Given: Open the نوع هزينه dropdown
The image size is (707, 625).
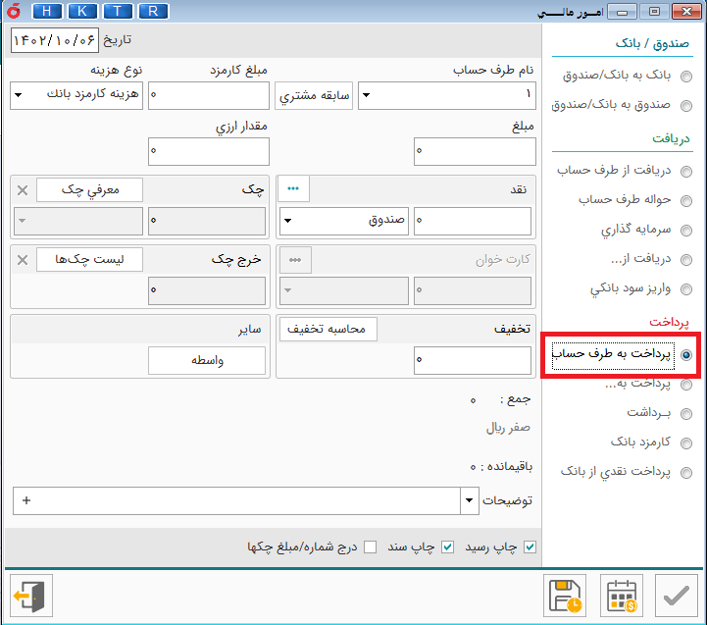Looking at the screenshot, I should coord(20,95).
